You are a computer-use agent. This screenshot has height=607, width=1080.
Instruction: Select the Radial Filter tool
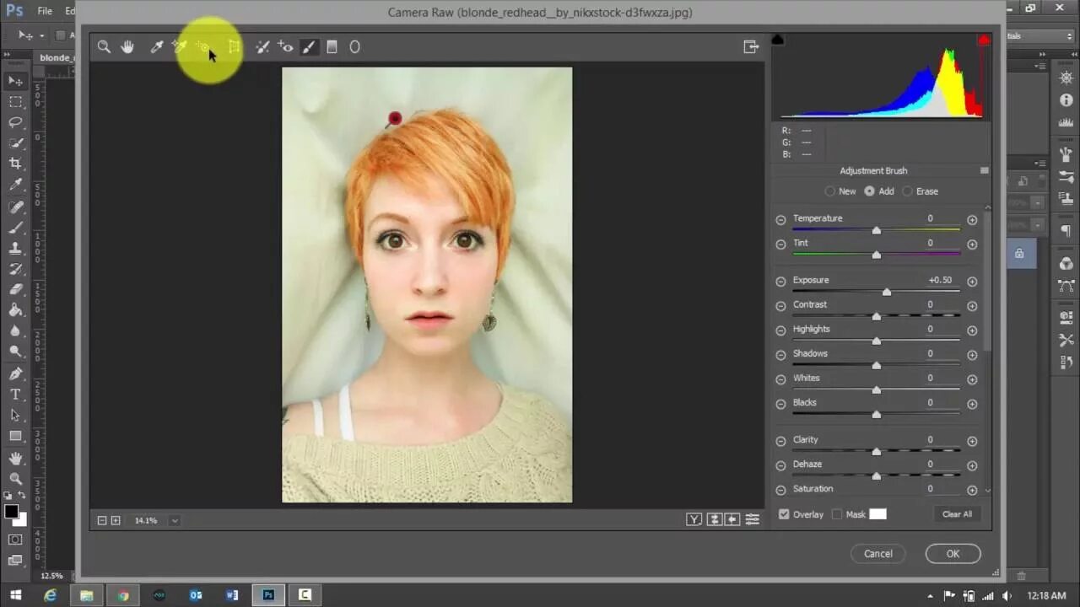tap(355, 47)
